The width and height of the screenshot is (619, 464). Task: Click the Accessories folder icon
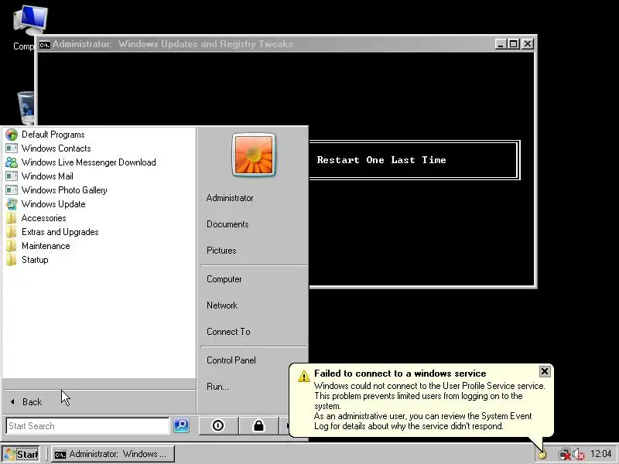12,218
